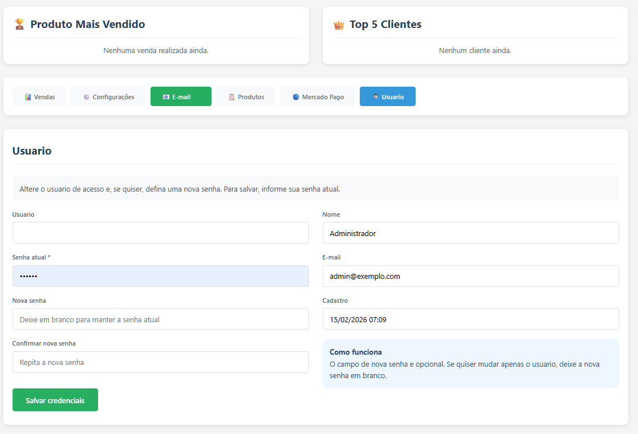Focus the Usuario input field

(x=160, y=233)
